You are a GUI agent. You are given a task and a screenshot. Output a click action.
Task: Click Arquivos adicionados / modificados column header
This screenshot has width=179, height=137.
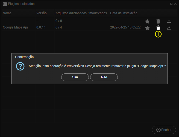point(81,13)
